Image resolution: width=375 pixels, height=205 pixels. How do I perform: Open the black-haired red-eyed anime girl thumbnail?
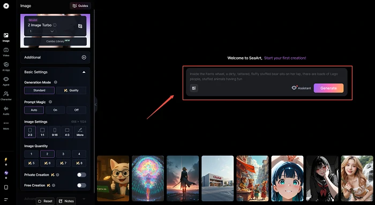coord(322,178)
